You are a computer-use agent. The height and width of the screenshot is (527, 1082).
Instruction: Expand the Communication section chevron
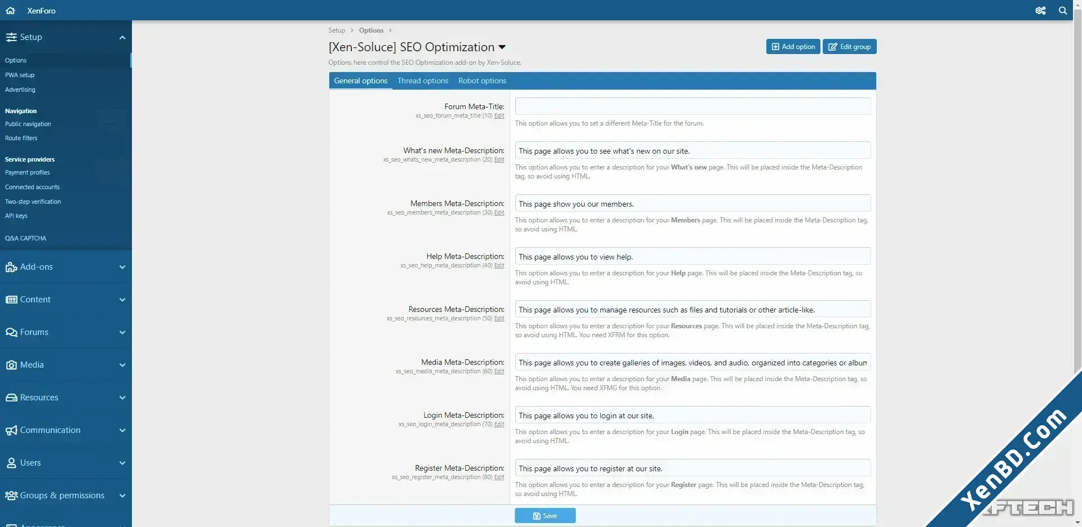(122, 430)
